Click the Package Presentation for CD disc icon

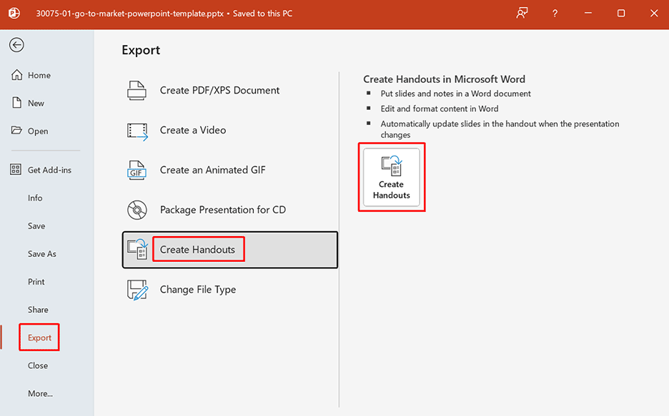point(137,210)
